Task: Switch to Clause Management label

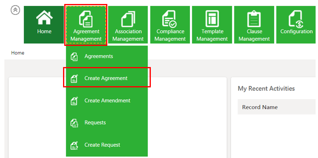Action: 254,35
